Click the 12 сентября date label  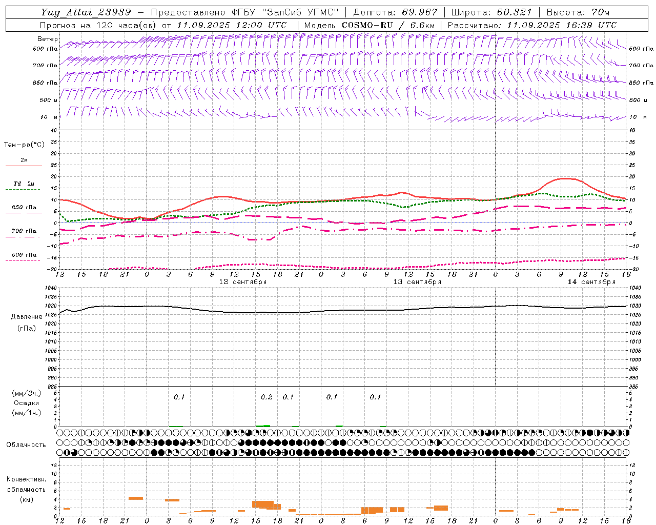pos(243,282)
